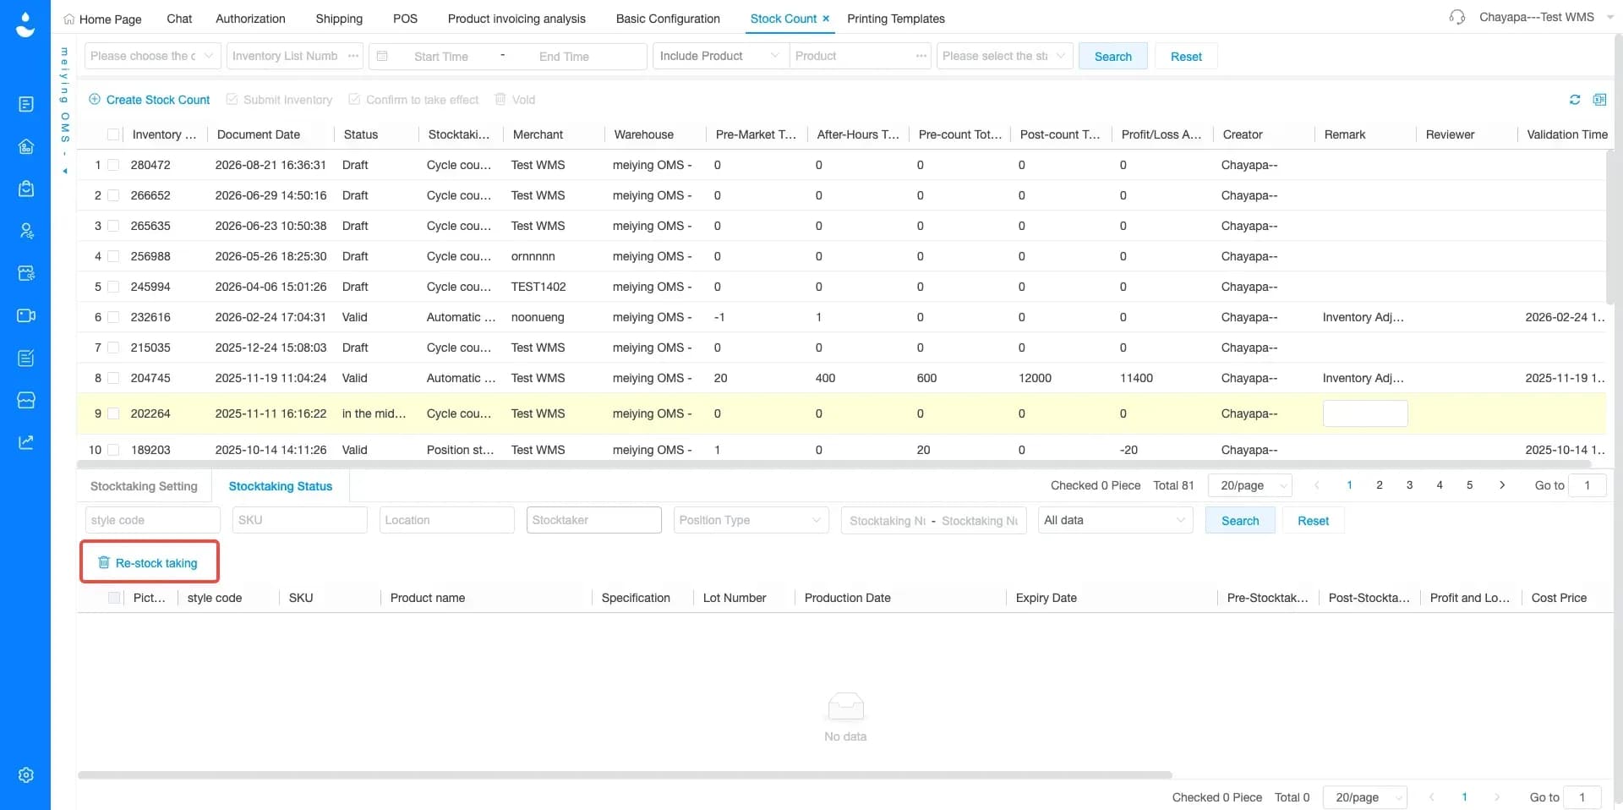1623x810 pixels.
Task: Toggle select-all checkbox in inventory table header
Action: (x=113, y=134)
